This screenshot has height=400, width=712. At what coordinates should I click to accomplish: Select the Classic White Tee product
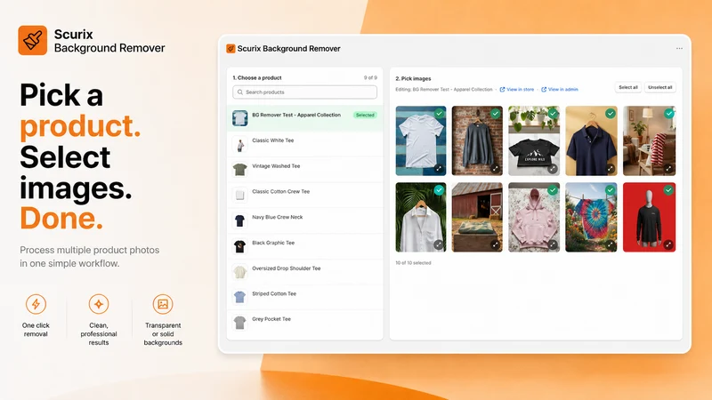click(x=304, y=144)
